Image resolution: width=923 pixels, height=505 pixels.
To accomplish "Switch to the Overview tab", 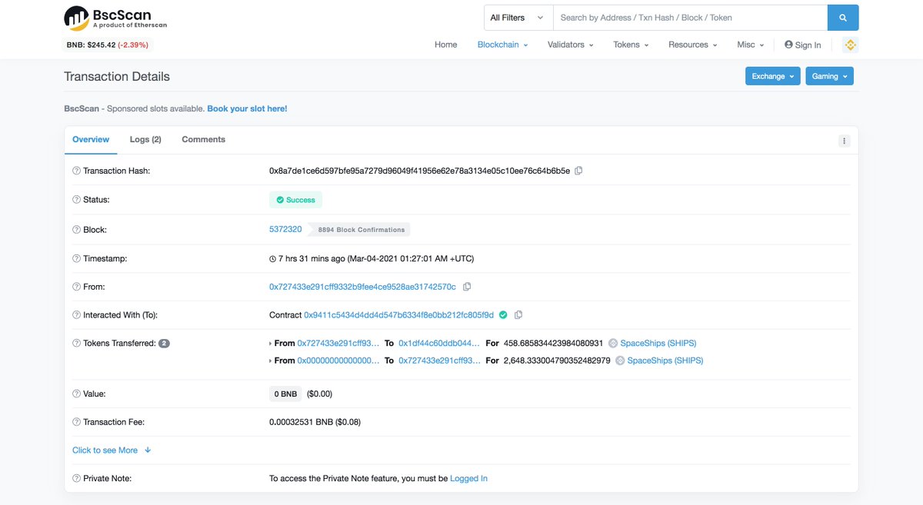I will point(91,140).
